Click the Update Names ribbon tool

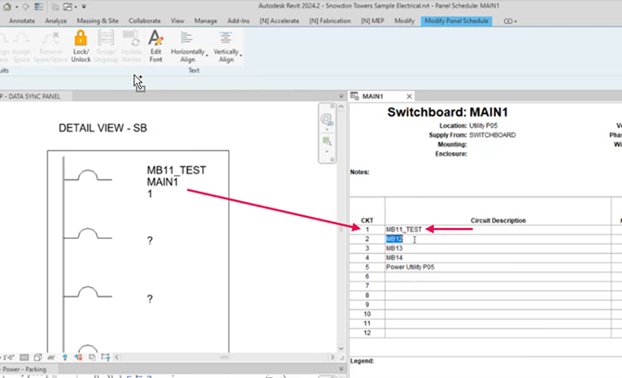coord(132,46)
